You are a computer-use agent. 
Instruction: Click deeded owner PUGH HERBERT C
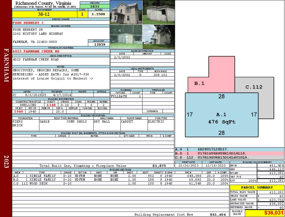[x=28, y=23]
